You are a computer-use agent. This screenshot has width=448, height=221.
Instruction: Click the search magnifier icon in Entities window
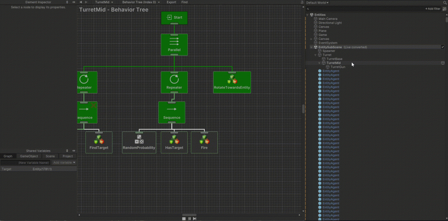(x=445, y=3)
